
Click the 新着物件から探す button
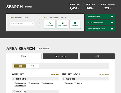pyautogui.click(x=100, y=16)
